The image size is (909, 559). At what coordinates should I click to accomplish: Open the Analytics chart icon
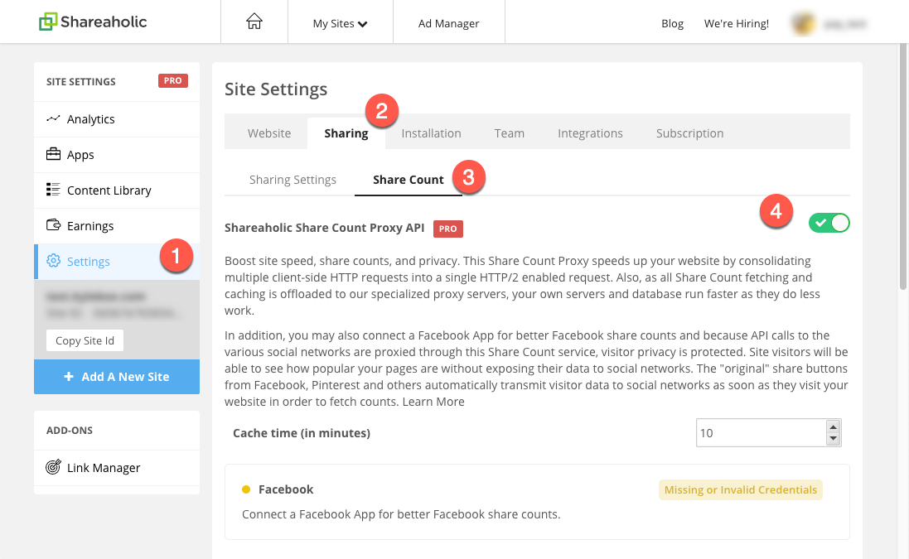[x=53, y=118]
